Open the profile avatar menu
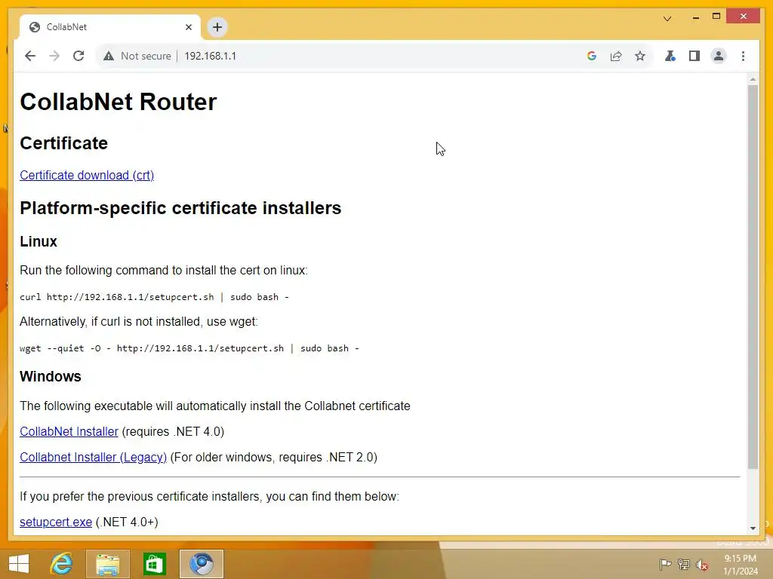Screen dimensions: 773x579 [719, 56]
